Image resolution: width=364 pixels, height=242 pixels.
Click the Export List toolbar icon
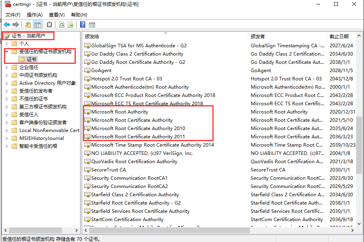click(71, 24)
